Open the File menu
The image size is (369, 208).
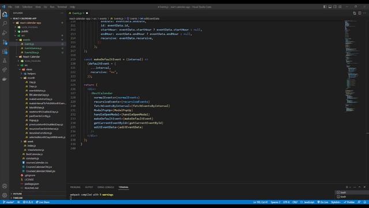click(10, 7)
